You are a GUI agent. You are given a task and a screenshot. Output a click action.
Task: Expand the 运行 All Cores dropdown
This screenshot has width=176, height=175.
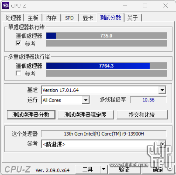pyautogui.click(x=86, y=100)
